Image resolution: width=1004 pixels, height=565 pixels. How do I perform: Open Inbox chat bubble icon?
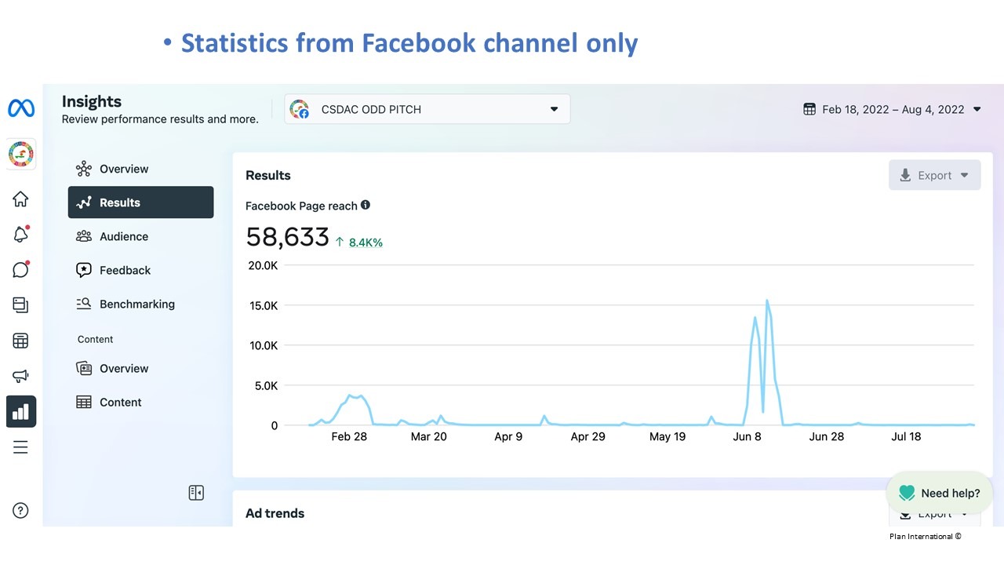21,269
